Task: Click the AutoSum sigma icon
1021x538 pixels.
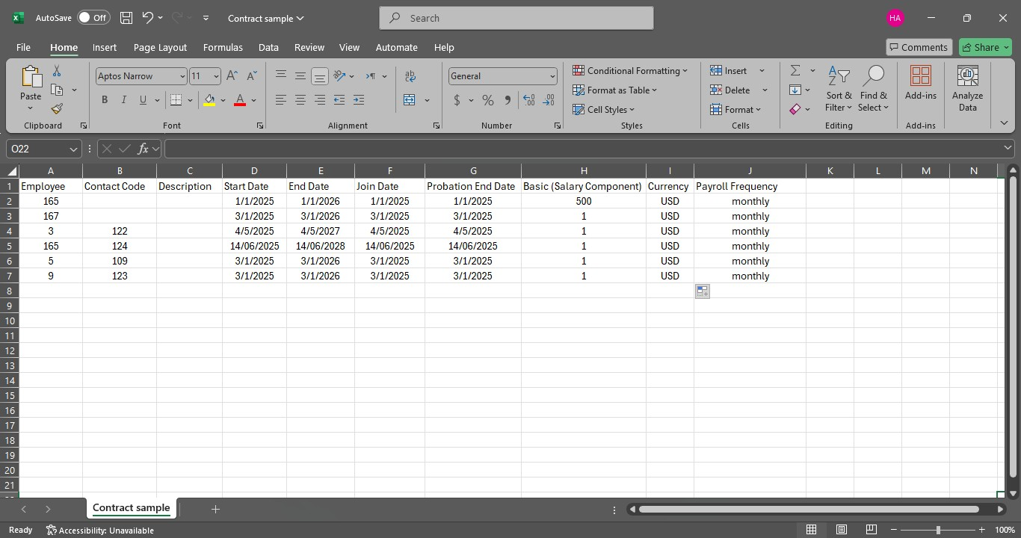Action: coord(795,70)
